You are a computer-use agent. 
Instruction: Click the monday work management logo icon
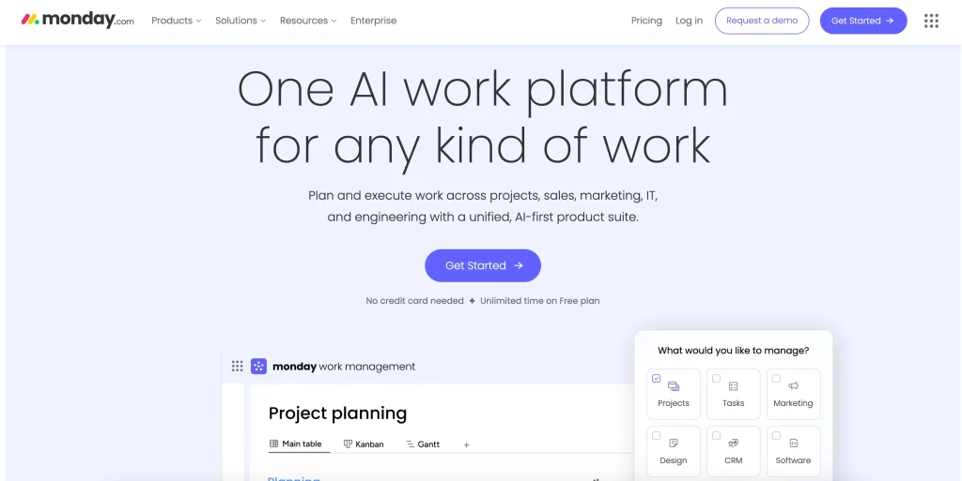tap(258, 367)
